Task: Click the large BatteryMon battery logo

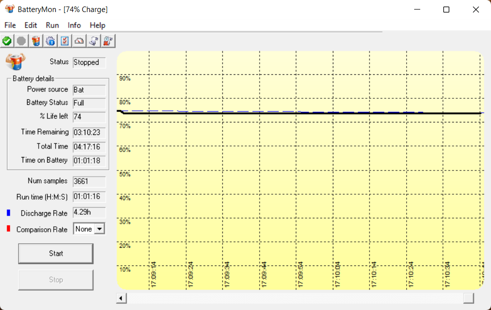Action: (16, 61)
